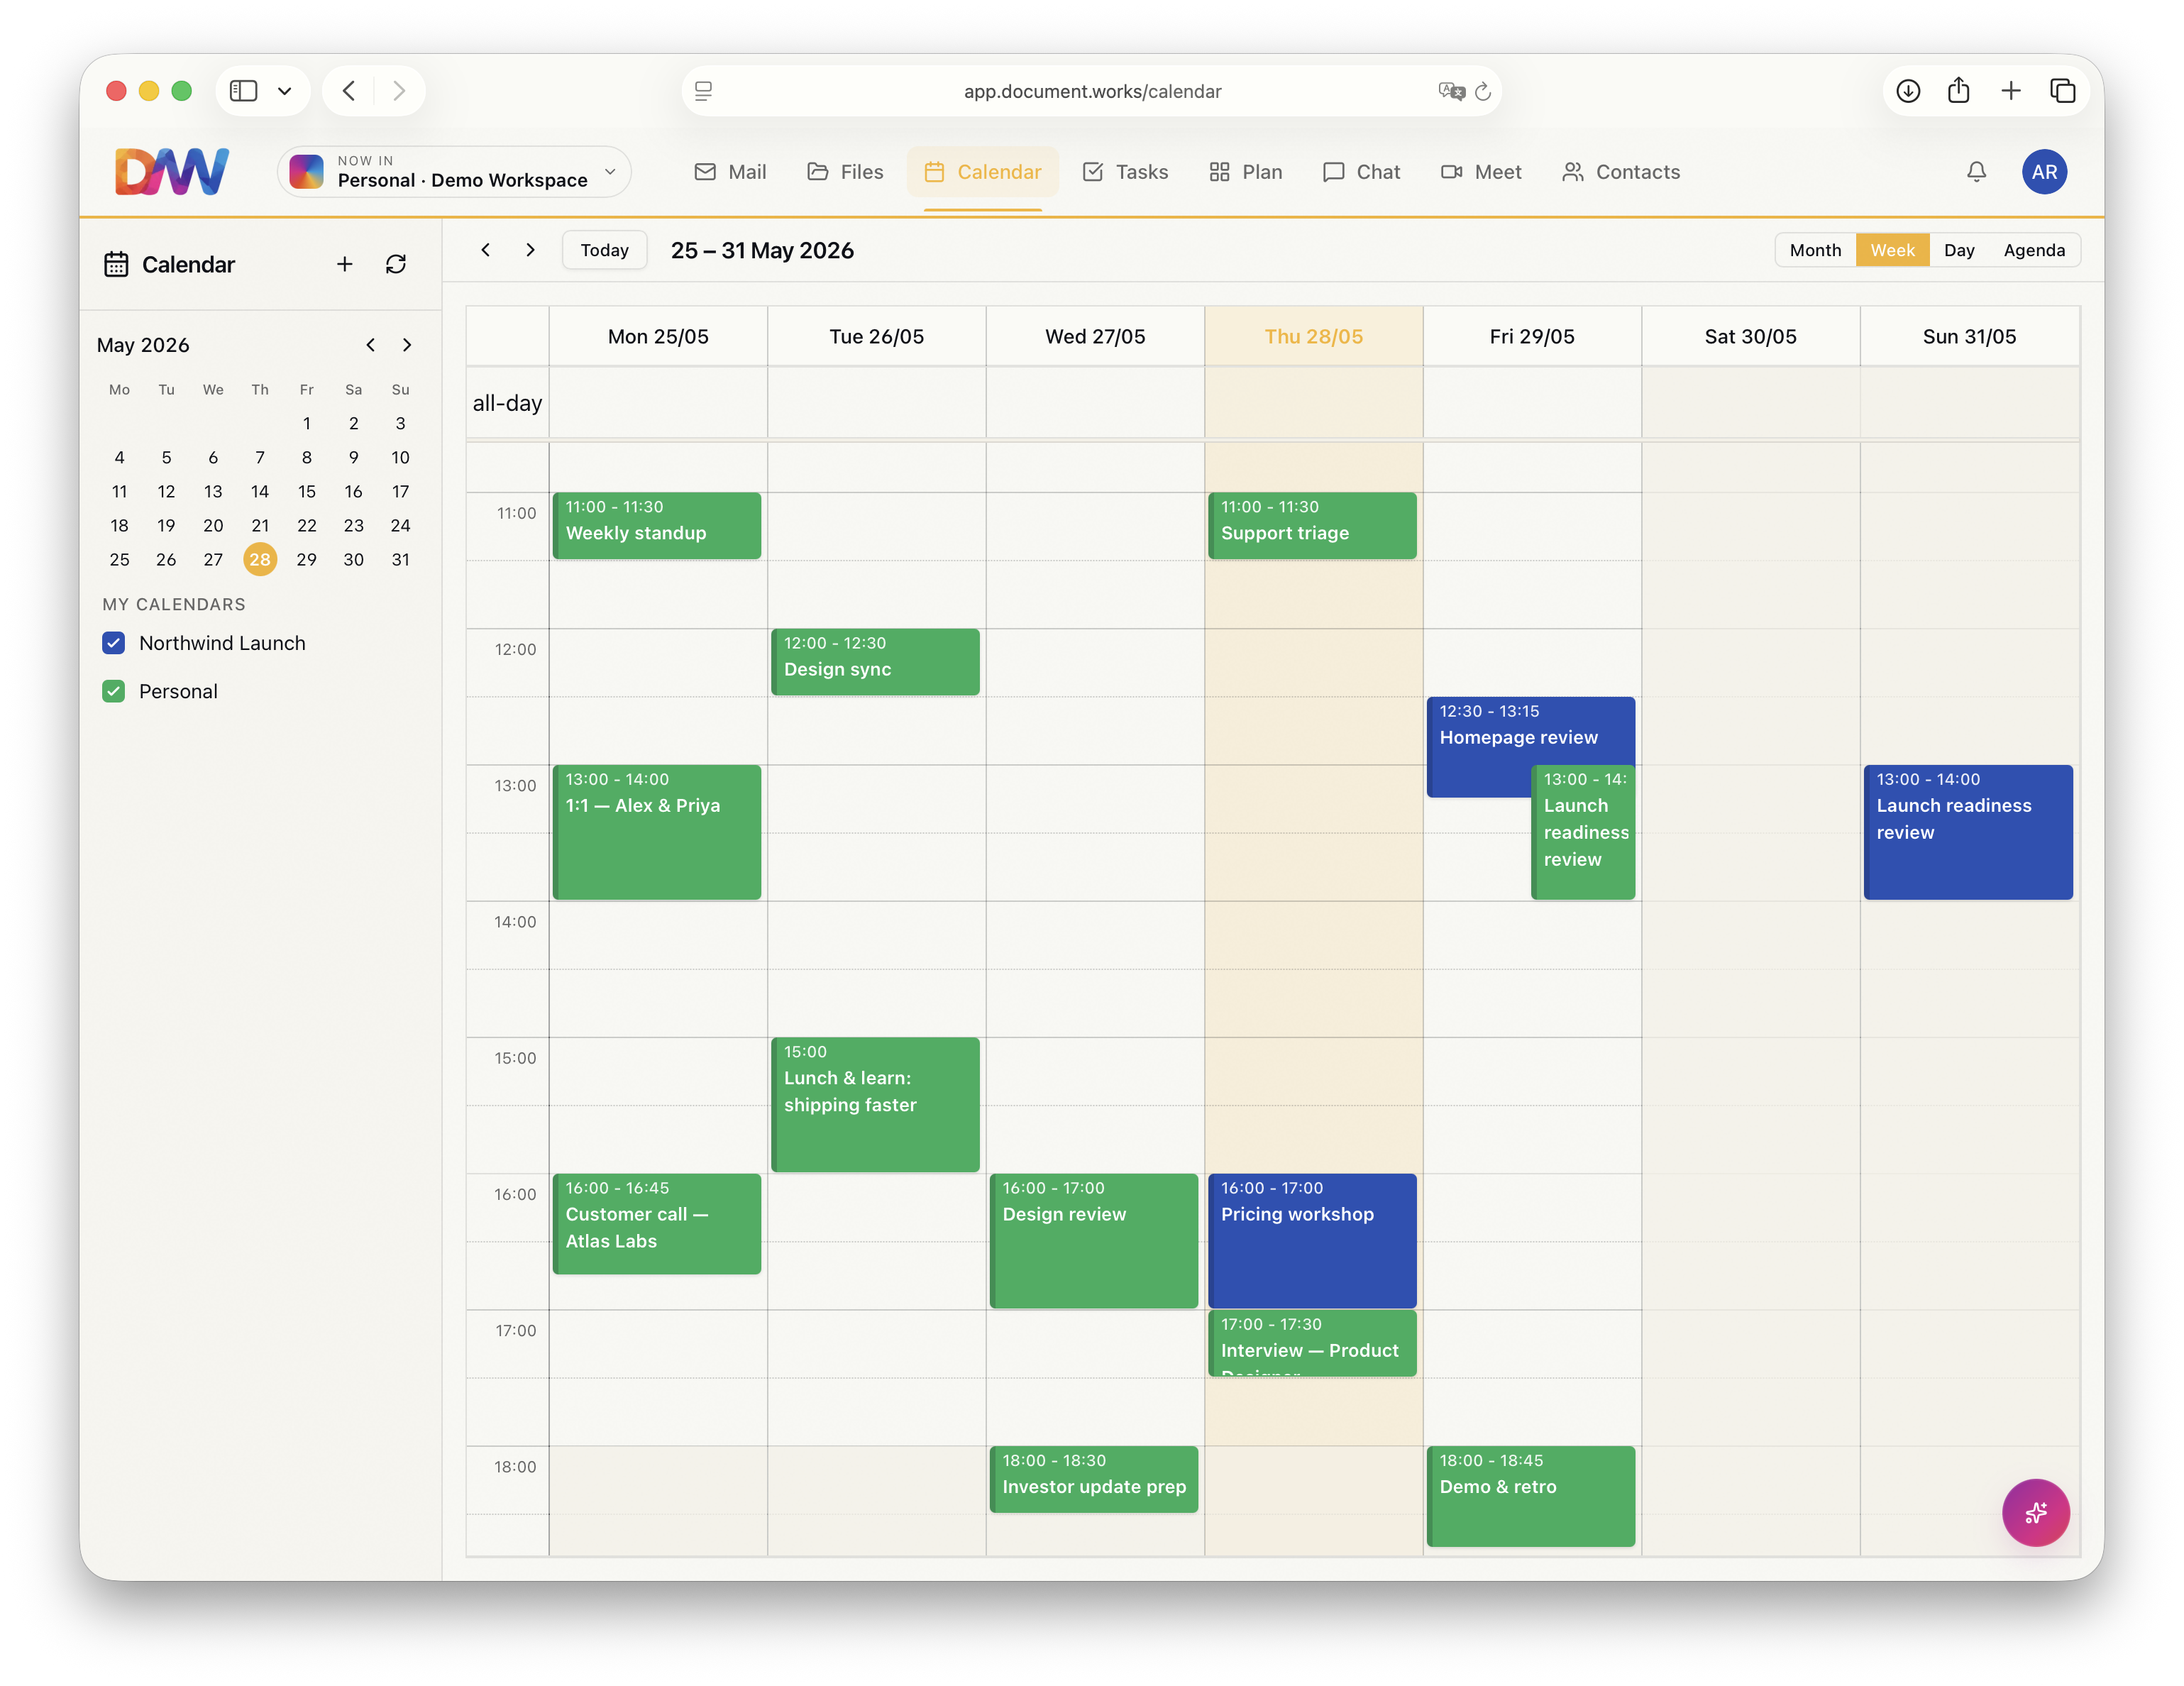The width and height of the screenshot is (2184, 1686).
Task: Open the AR user avatar menu
Action: pyautogui.click(x=2044, y=172)
